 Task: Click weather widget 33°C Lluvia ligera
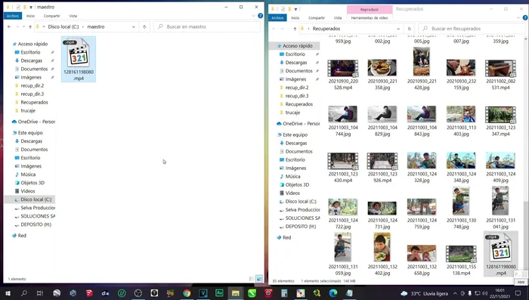425,293
